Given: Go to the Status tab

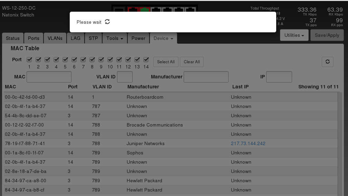Looking at the screenshot, I should click(x=13, y=38).
